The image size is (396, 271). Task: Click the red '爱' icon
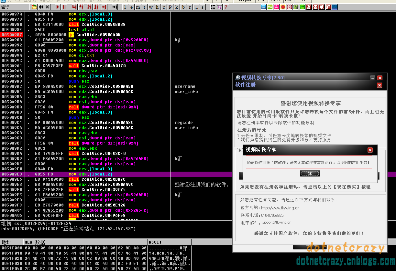pos(315,7)
